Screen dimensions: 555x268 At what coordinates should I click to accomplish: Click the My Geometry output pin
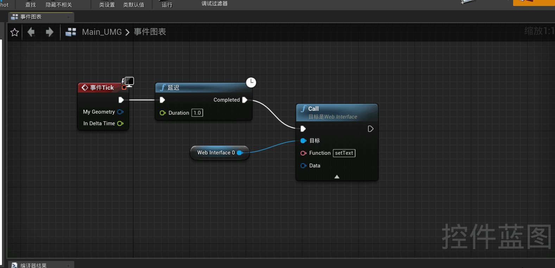[120, 112]
